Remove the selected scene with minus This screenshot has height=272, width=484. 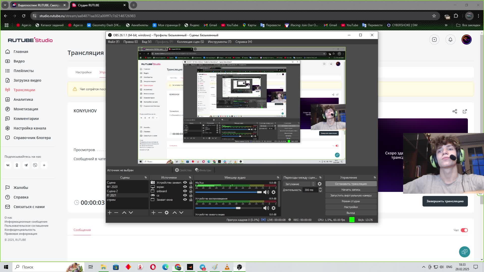click(x=116, y=213)
